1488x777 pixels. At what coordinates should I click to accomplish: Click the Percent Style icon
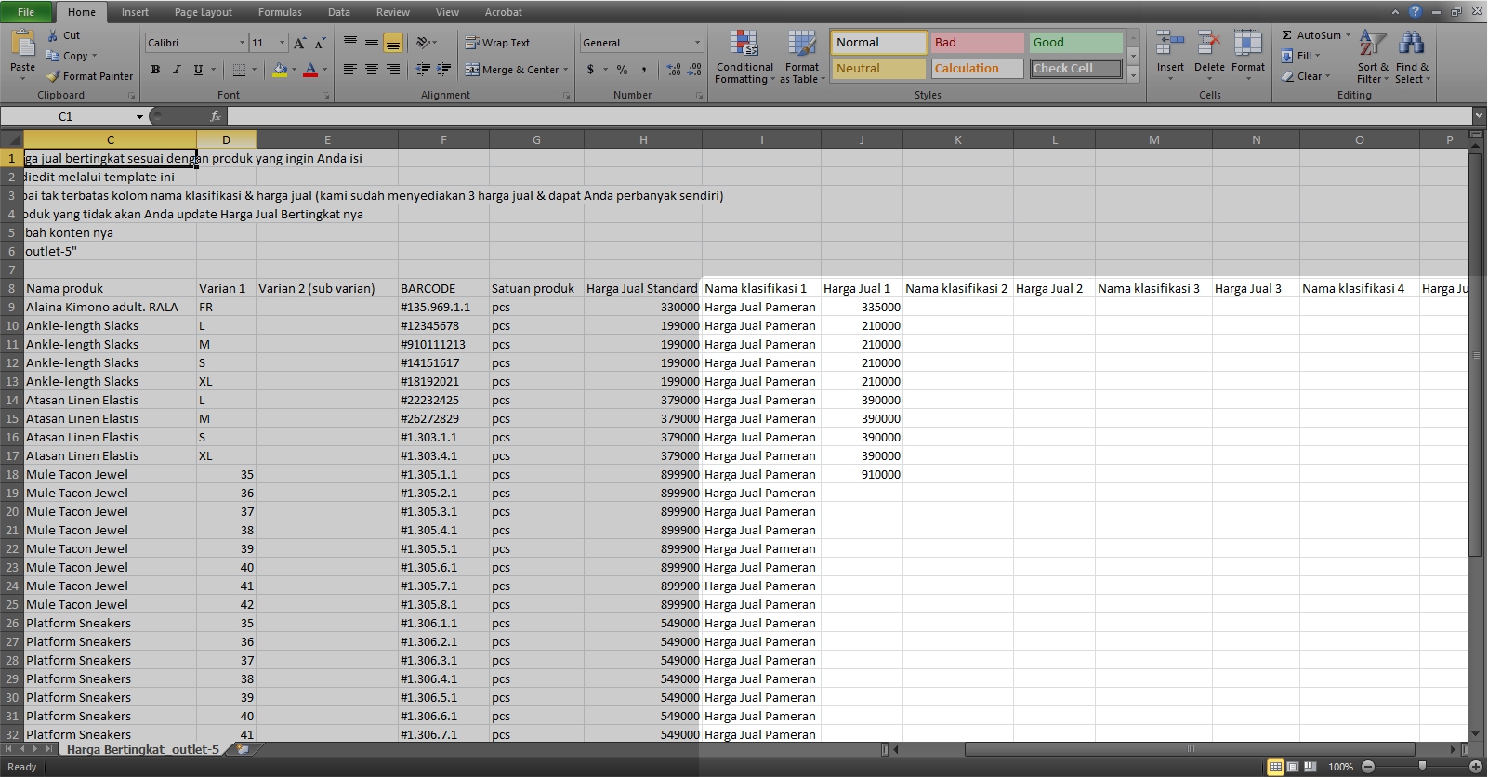pos(622,70)
